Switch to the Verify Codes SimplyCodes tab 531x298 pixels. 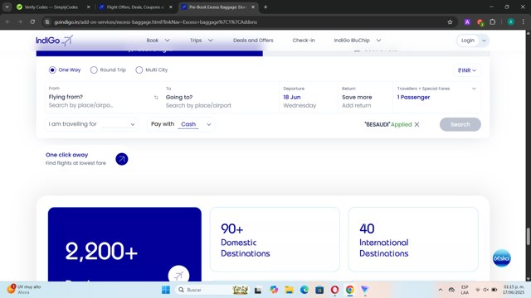point(51,7)
